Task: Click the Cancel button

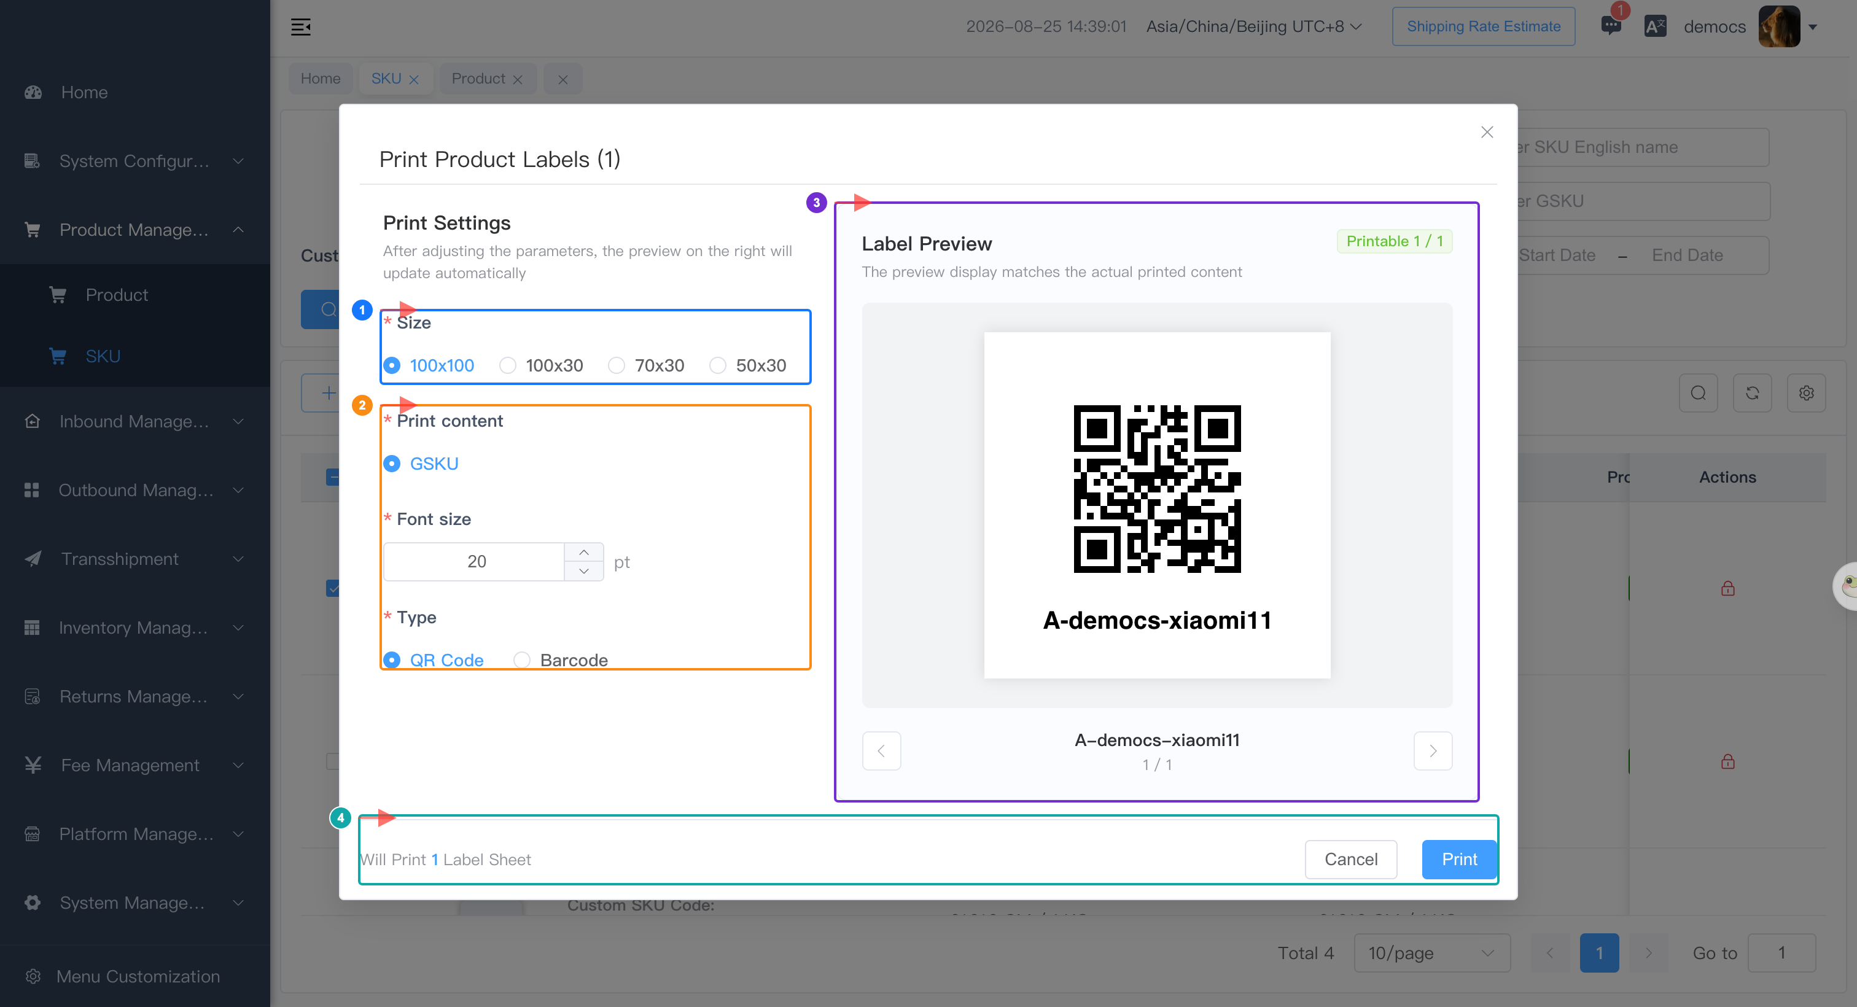Action: click(x=1351, y=859)
